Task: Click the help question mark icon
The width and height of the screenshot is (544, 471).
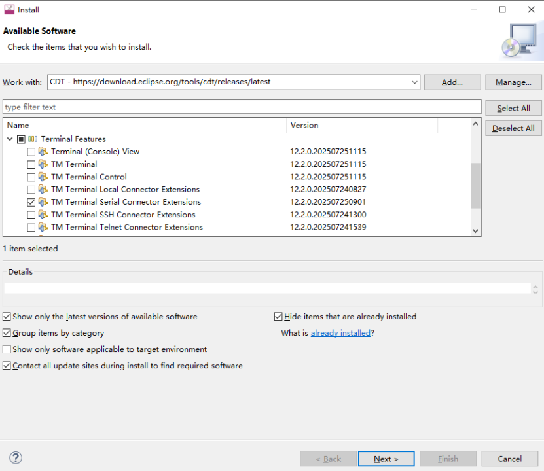Action: 16,458
